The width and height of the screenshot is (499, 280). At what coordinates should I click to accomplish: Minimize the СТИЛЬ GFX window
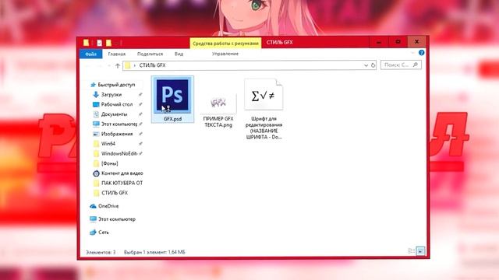[379, 42]
